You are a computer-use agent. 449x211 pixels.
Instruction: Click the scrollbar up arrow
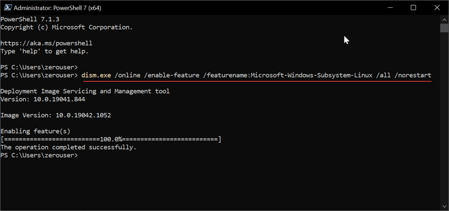tap(444, 19)
